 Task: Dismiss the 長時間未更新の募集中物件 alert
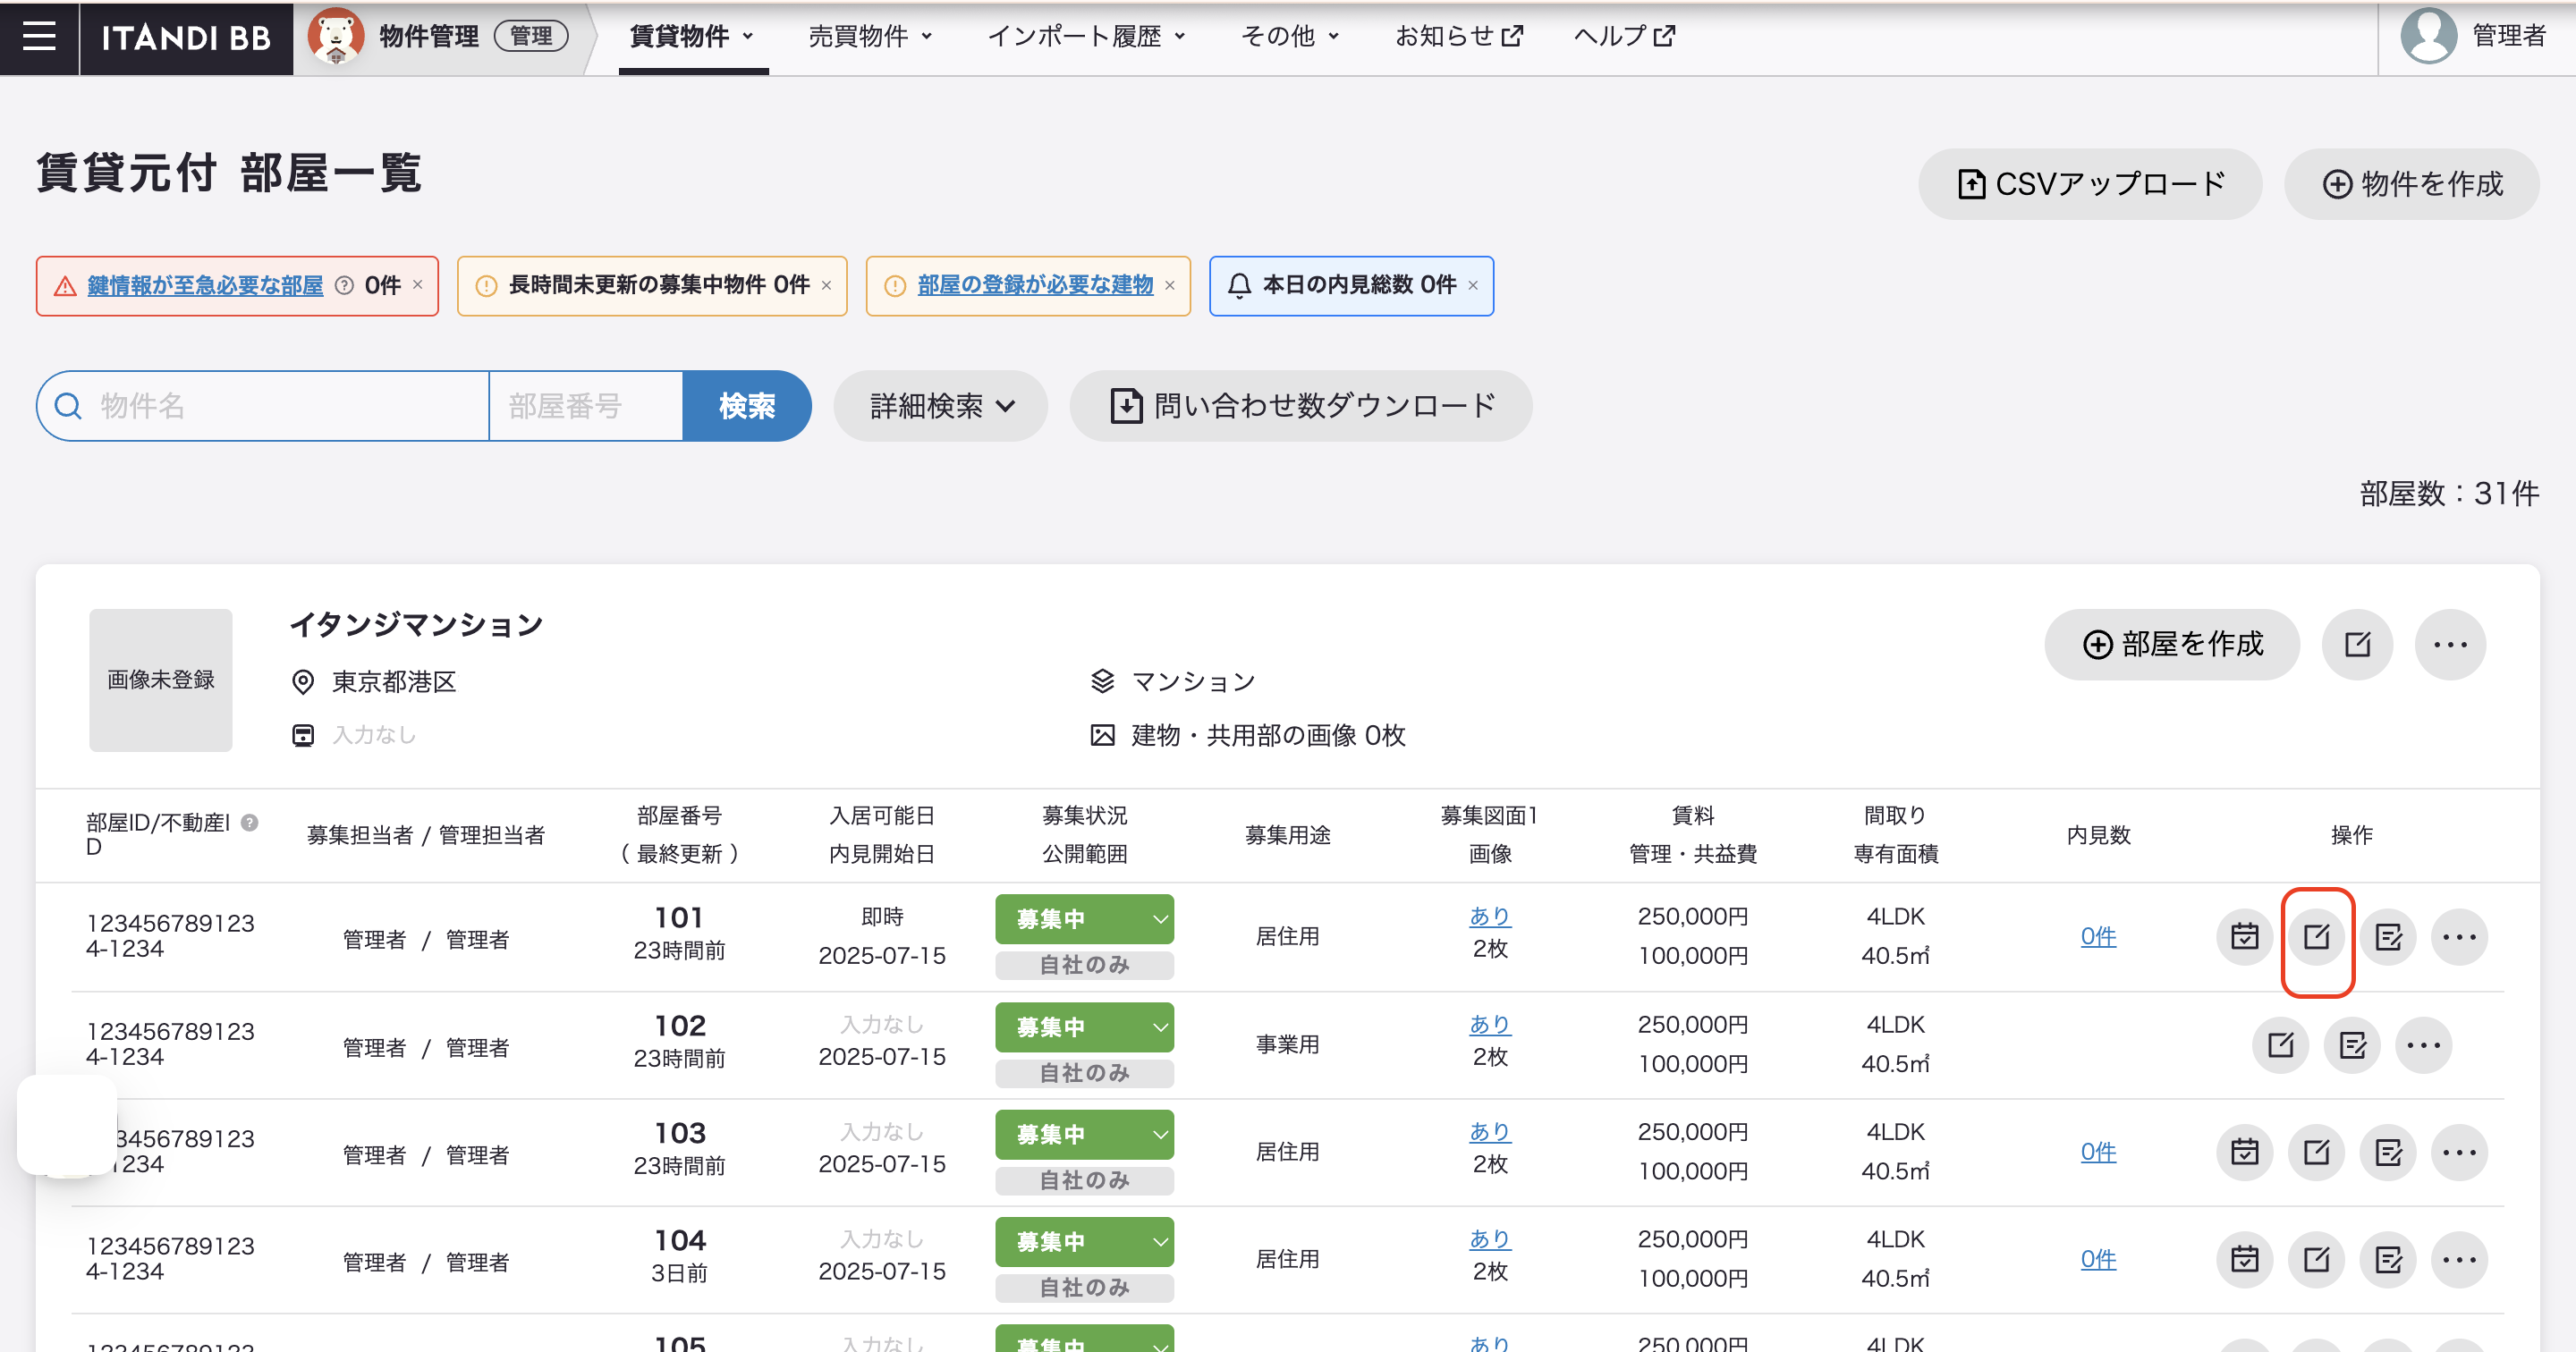click(x=826, y=285)
